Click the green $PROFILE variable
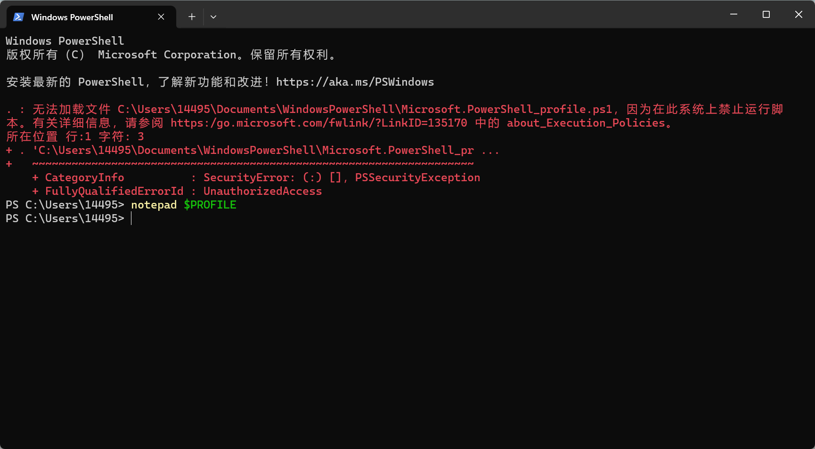The width and height of the screenshot is (815, 449). (210, 205)
